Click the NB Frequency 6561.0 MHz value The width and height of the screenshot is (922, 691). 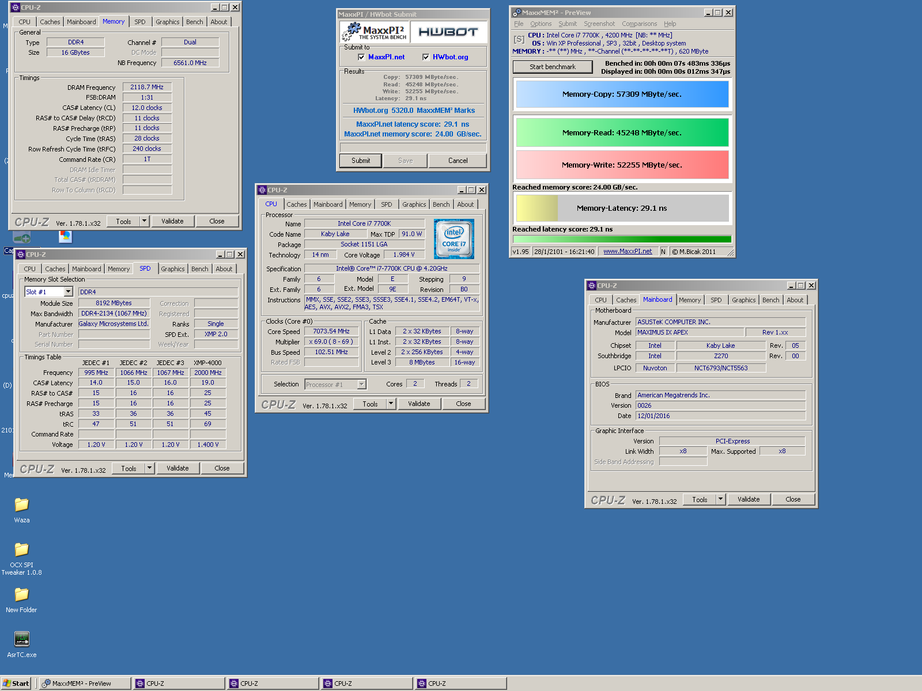pos(190,63)
